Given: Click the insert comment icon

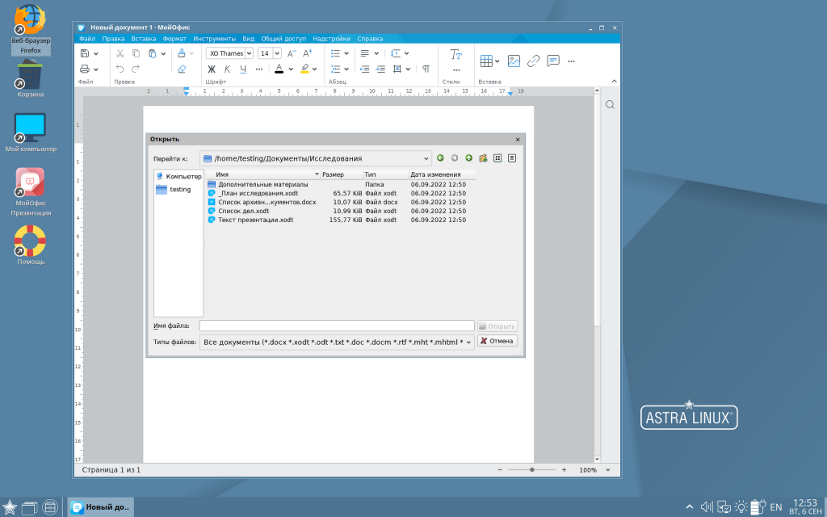Looking at the screenshot, I should coord(553,61).
